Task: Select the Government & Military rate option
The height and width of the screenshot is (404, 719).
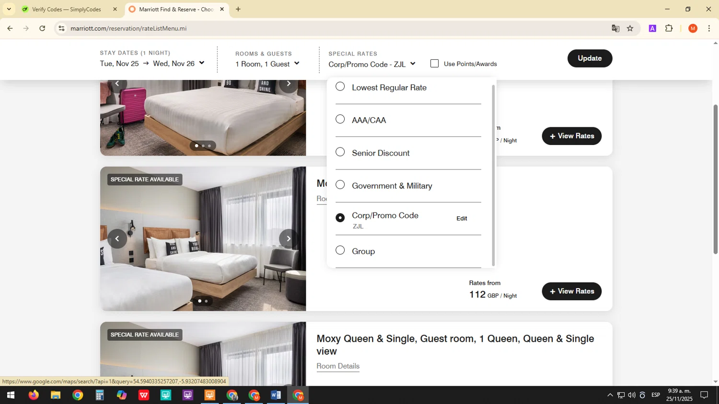Action: click(340, 185)
